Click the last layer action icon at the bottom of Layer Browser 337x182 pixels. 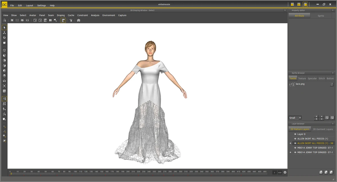[332, 172]
